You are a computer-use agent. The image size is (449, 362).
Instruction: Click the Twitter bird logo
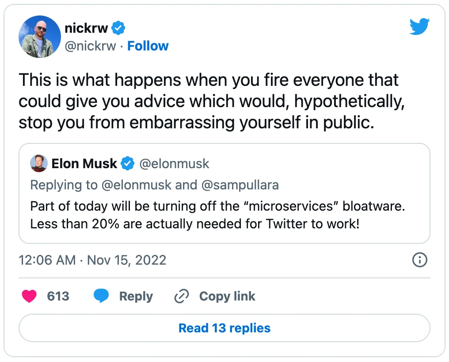pos(419,27)
